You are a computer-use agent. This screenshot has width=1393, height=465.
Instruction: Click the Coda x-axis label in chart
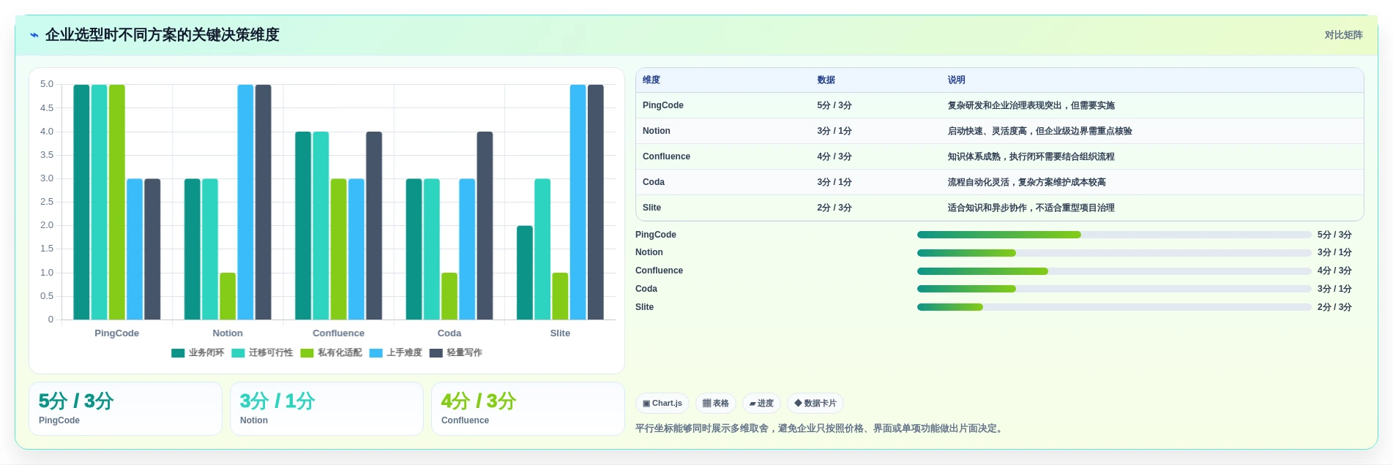(449, 333)
